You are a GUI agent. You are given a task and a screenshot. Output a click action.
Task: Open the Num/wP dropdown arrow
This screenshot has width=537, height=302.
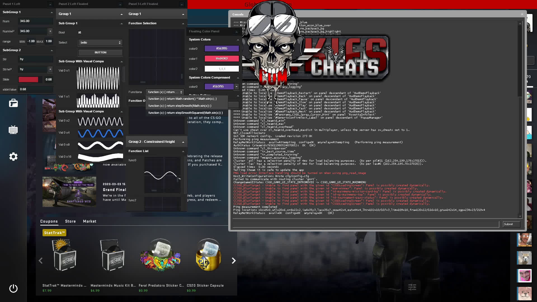[x=50, y=31]
